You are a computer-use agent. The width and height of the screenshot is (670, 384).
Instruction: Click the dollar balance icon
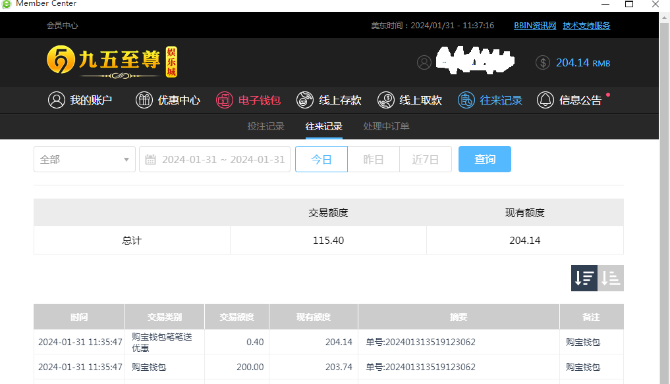coord(543,62)
